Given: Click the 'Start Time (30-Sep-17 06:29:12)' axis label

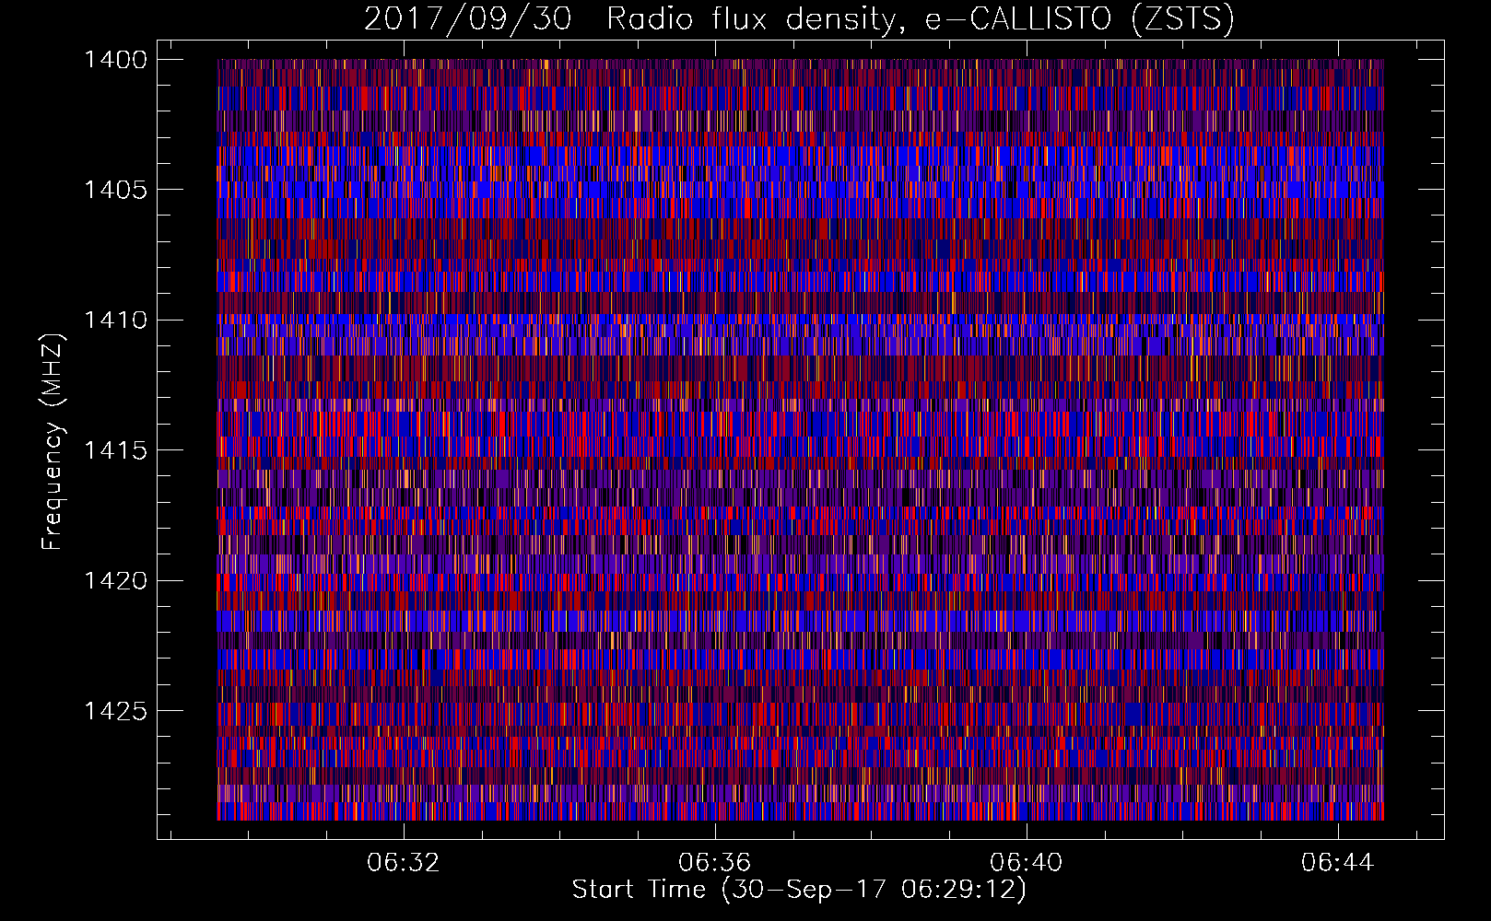Looking at the screenshot, I should 799,890.
